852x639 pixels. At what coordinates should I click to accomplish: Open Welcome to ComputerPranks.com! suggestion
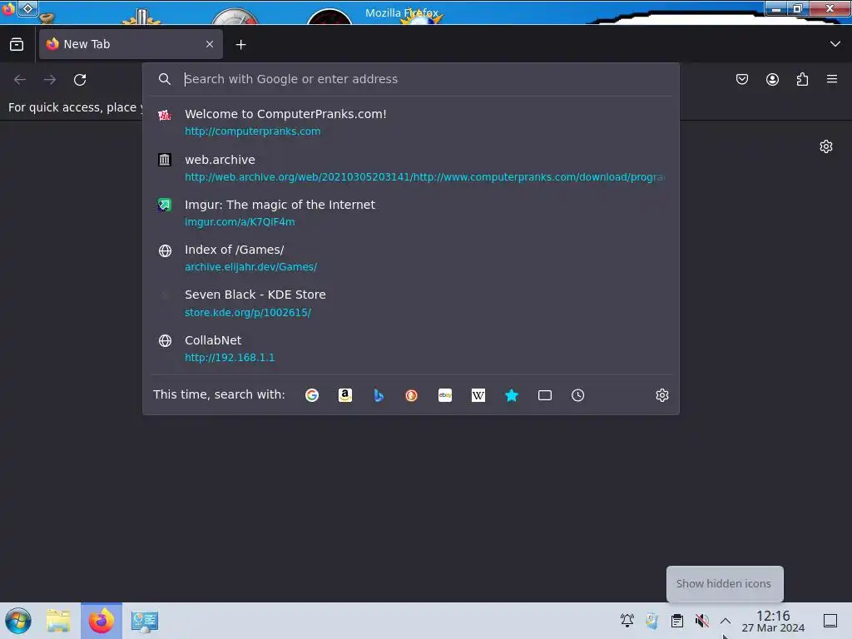coord(411,122)
